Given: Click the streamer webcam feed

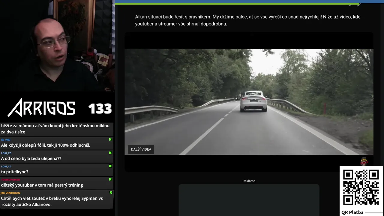Looking at the screenshot, I should (57, 46).
